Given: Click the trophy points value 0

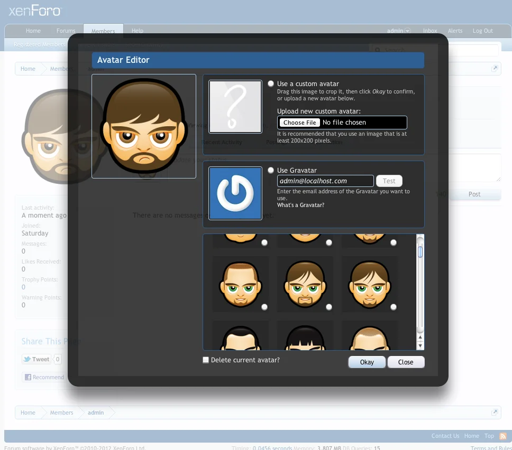Looking at the screenshot, I should point(23,287).
